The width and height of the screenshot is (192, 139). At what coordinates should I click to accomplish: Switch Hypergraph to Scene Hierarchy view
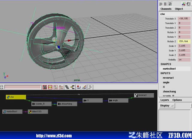click(67, 87)
